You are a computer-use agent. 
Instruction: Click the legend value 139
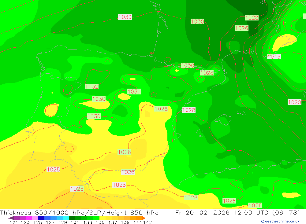[125, 222]
